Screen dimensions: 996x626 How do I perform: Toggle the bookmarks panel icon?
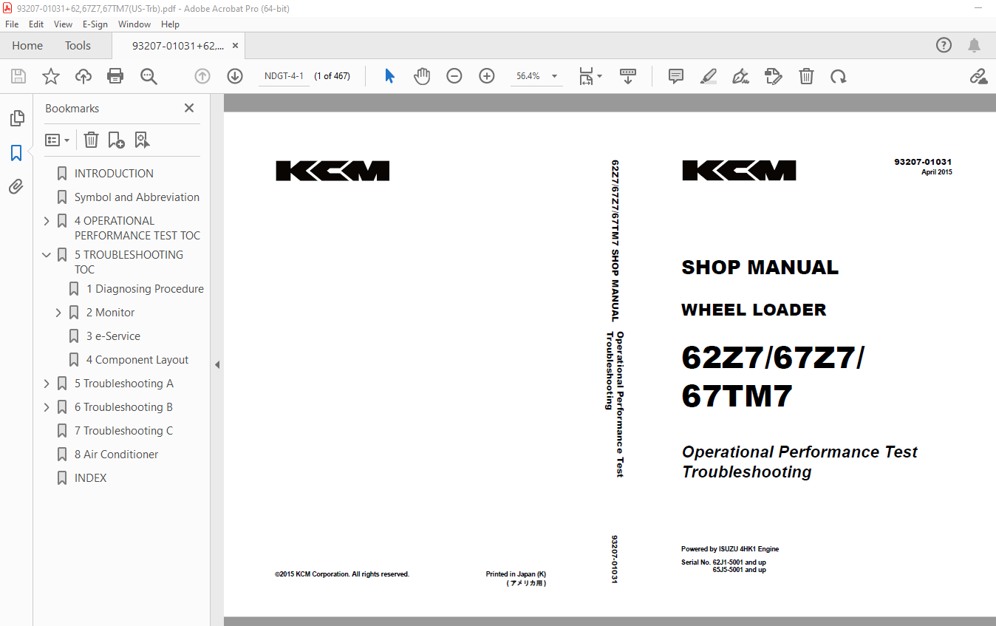coord(16,153)
